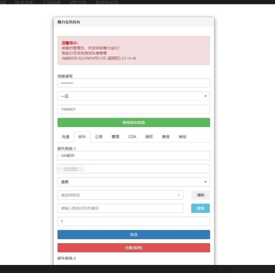Open the 管理 tab
Screen dimensions: 275x273
pyautogui.click(x=115, y=137)
